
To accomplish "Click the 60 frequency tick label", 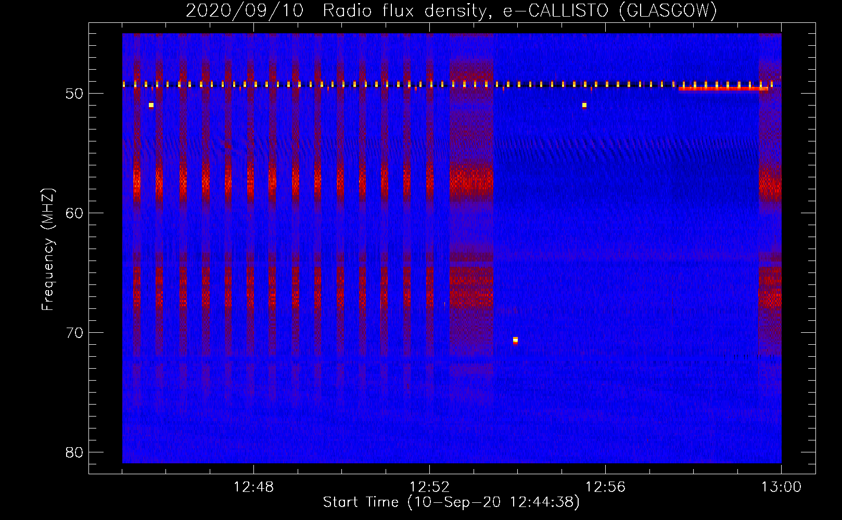I will coord(74,213).
